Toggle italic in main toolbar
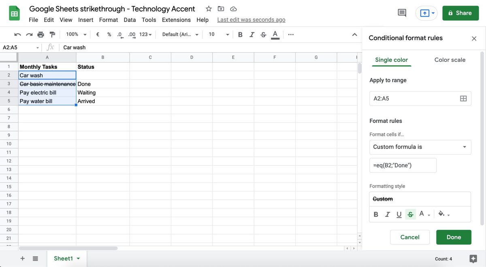 (x=252, y=34)
